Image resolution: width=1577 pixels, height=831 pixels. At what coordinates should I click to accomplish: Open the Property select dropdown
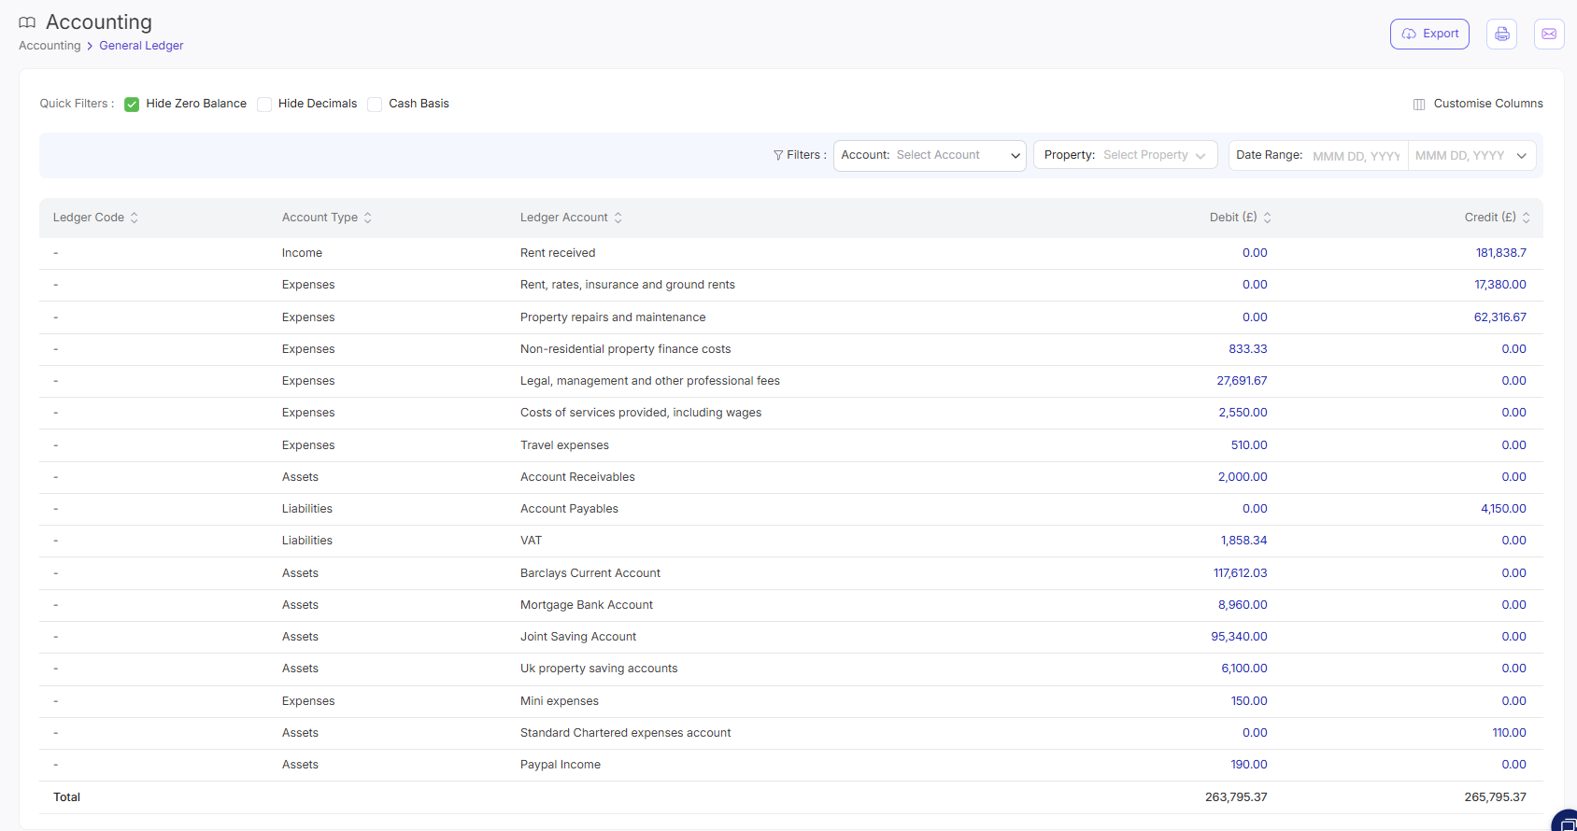tap(1125, 155)
